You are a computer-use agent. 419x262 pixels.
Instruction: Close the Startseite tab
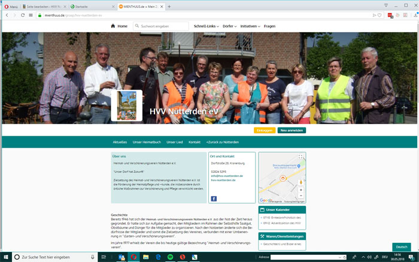[x=113, y=7]
